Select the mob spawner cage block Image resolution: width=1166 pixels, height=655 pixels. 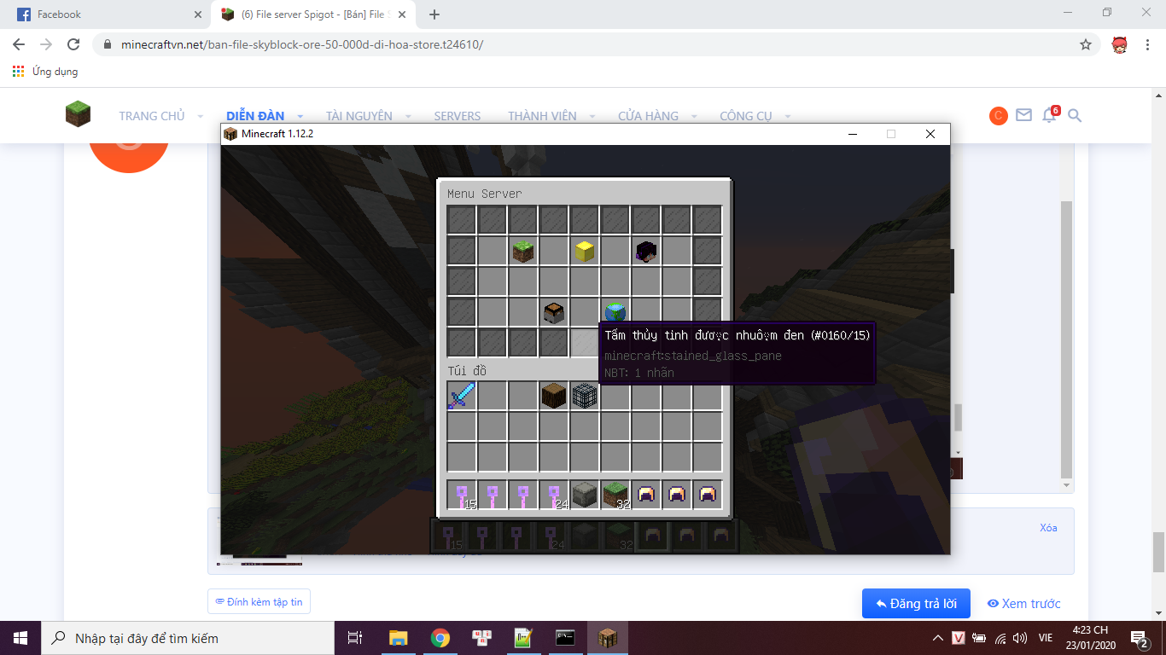pos(585,396)
